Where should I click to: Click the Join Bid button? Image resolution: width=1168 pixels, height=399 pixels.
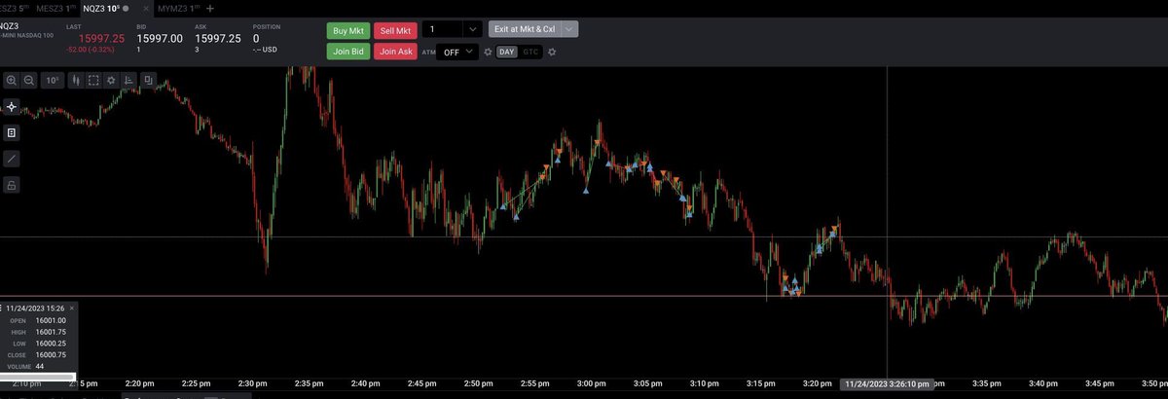pyautogui.click(x=347, y=52)
